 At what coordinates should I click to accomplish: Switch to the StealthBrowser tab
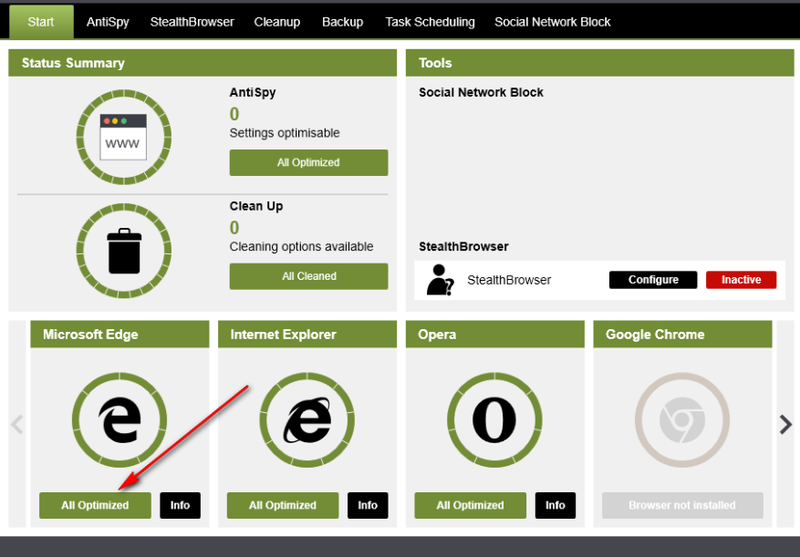tap(192, 22)
